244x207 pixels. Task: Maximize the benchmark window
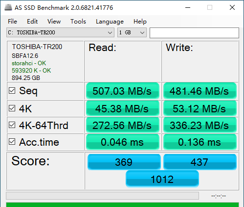(210, 7)
